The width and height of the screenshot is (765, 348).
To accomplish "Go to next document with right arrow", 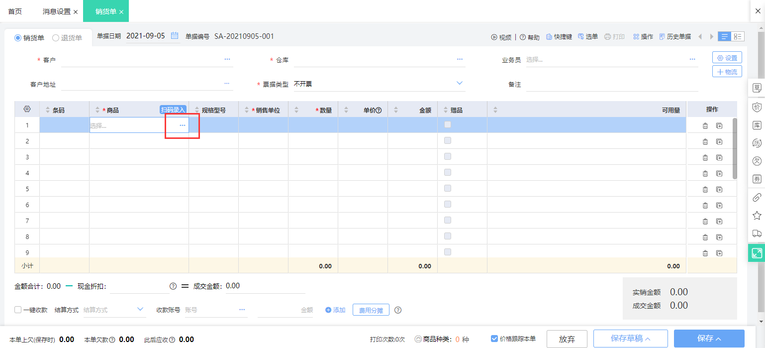I will (x=712, y=37).
